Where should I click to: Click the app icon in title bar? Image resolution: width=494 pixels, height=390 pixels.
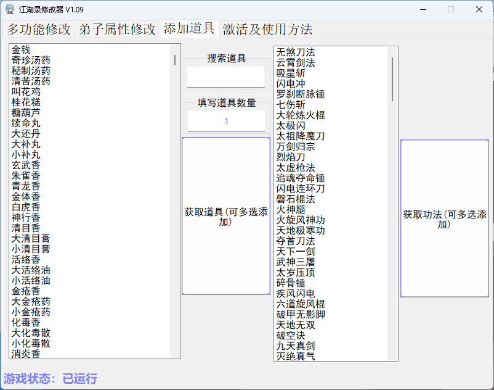pyautogui.click(x=10, y=9)
